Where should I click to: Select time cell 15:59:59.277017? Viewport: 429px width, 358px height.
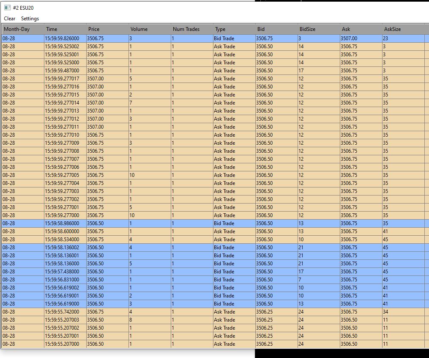(x=65, y=79)
